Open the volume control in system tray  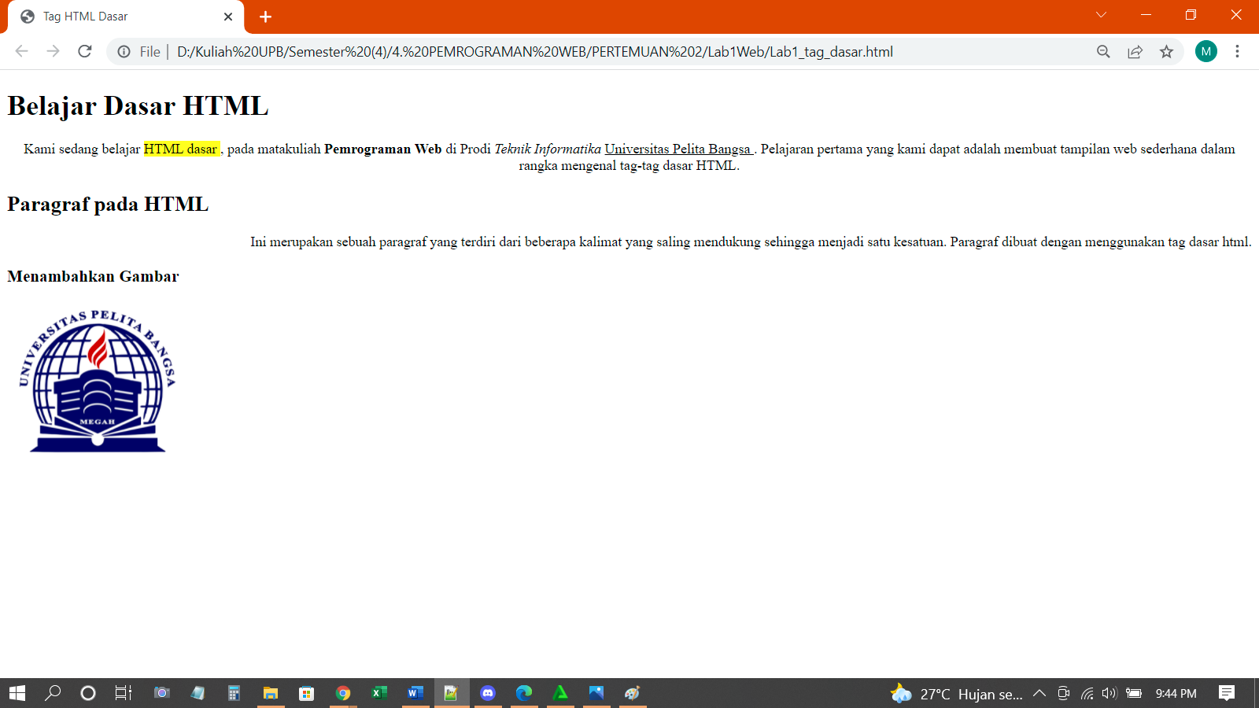(1109, 693)
